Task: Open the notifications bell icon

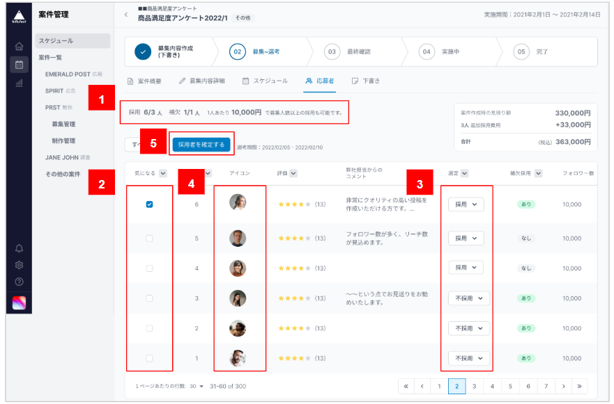Action: tap(19, 248)
